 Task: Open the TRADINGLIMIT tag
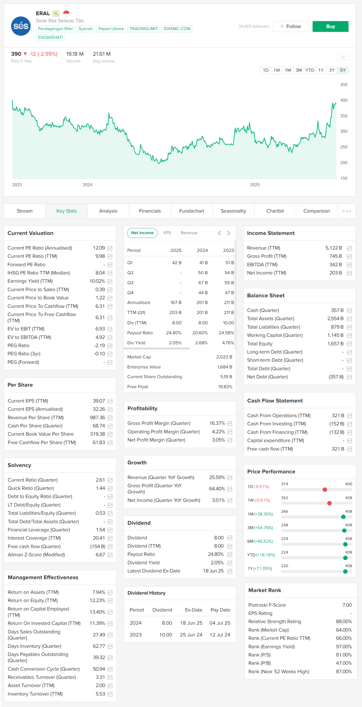tap(144, 28)
